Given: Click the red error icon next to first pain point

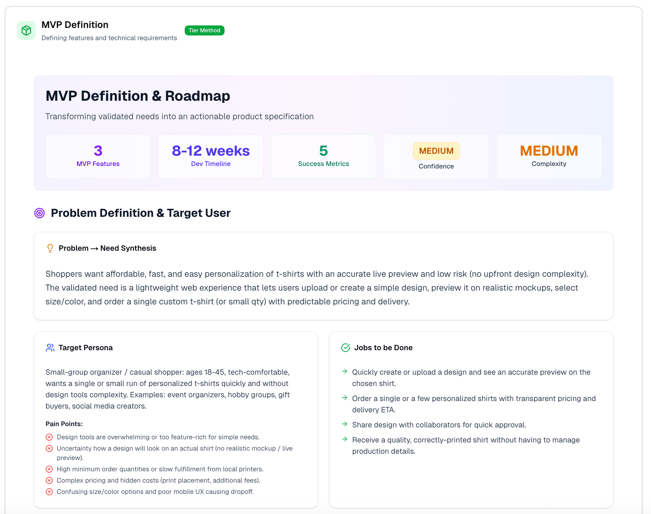Looking at the screenshot, I should tap(49, 437).
